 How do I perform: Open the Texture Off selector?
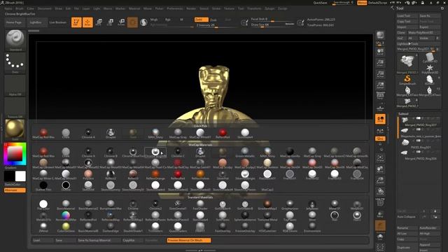[x=15, y=107]
